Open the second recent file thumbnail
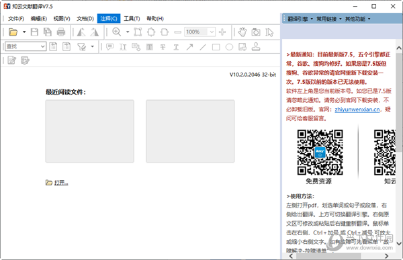 coord(190,131)
